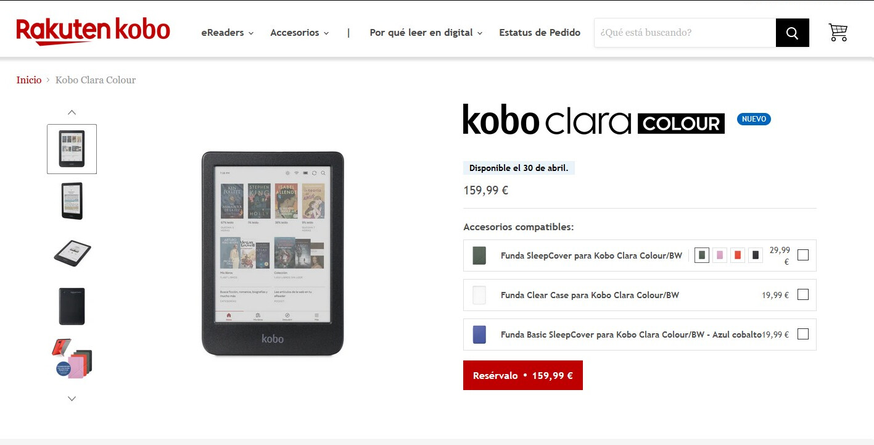874x445 pixels.
Task: Show more thumbnails with the down arrow
Action: (72, 399)
